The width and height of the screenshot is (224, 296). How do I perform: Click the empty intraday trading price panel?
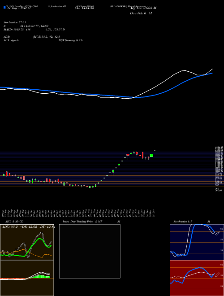tap(90, 251)
